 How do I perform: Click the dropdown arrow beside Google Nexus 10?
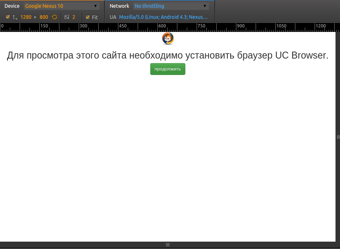[95, 6]
